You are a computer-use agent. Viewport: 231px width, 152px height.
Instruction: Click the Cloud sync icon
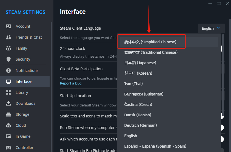tap(8, 125)
